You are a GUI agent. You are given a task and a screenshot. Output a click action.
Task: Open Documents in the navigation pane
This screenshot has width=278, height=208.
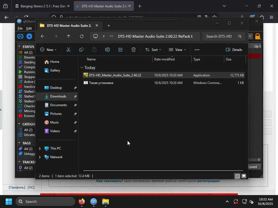tap(57, 105)
